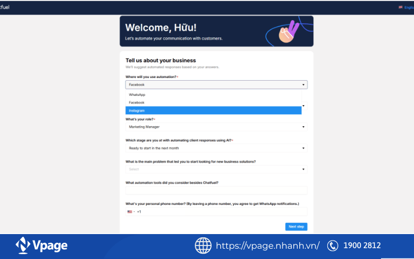Click the 'Welcome, Hữu!' banner title
Viewport: 414px width, 259px height.
click(161, 28)
